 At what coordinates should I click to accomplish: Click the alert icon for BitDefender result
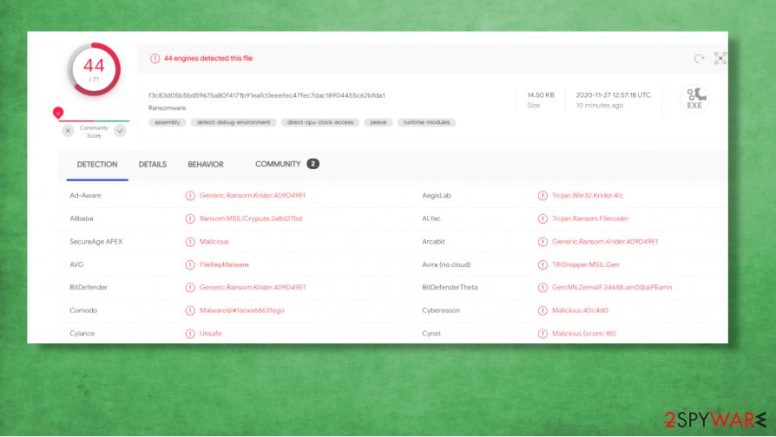190,287
